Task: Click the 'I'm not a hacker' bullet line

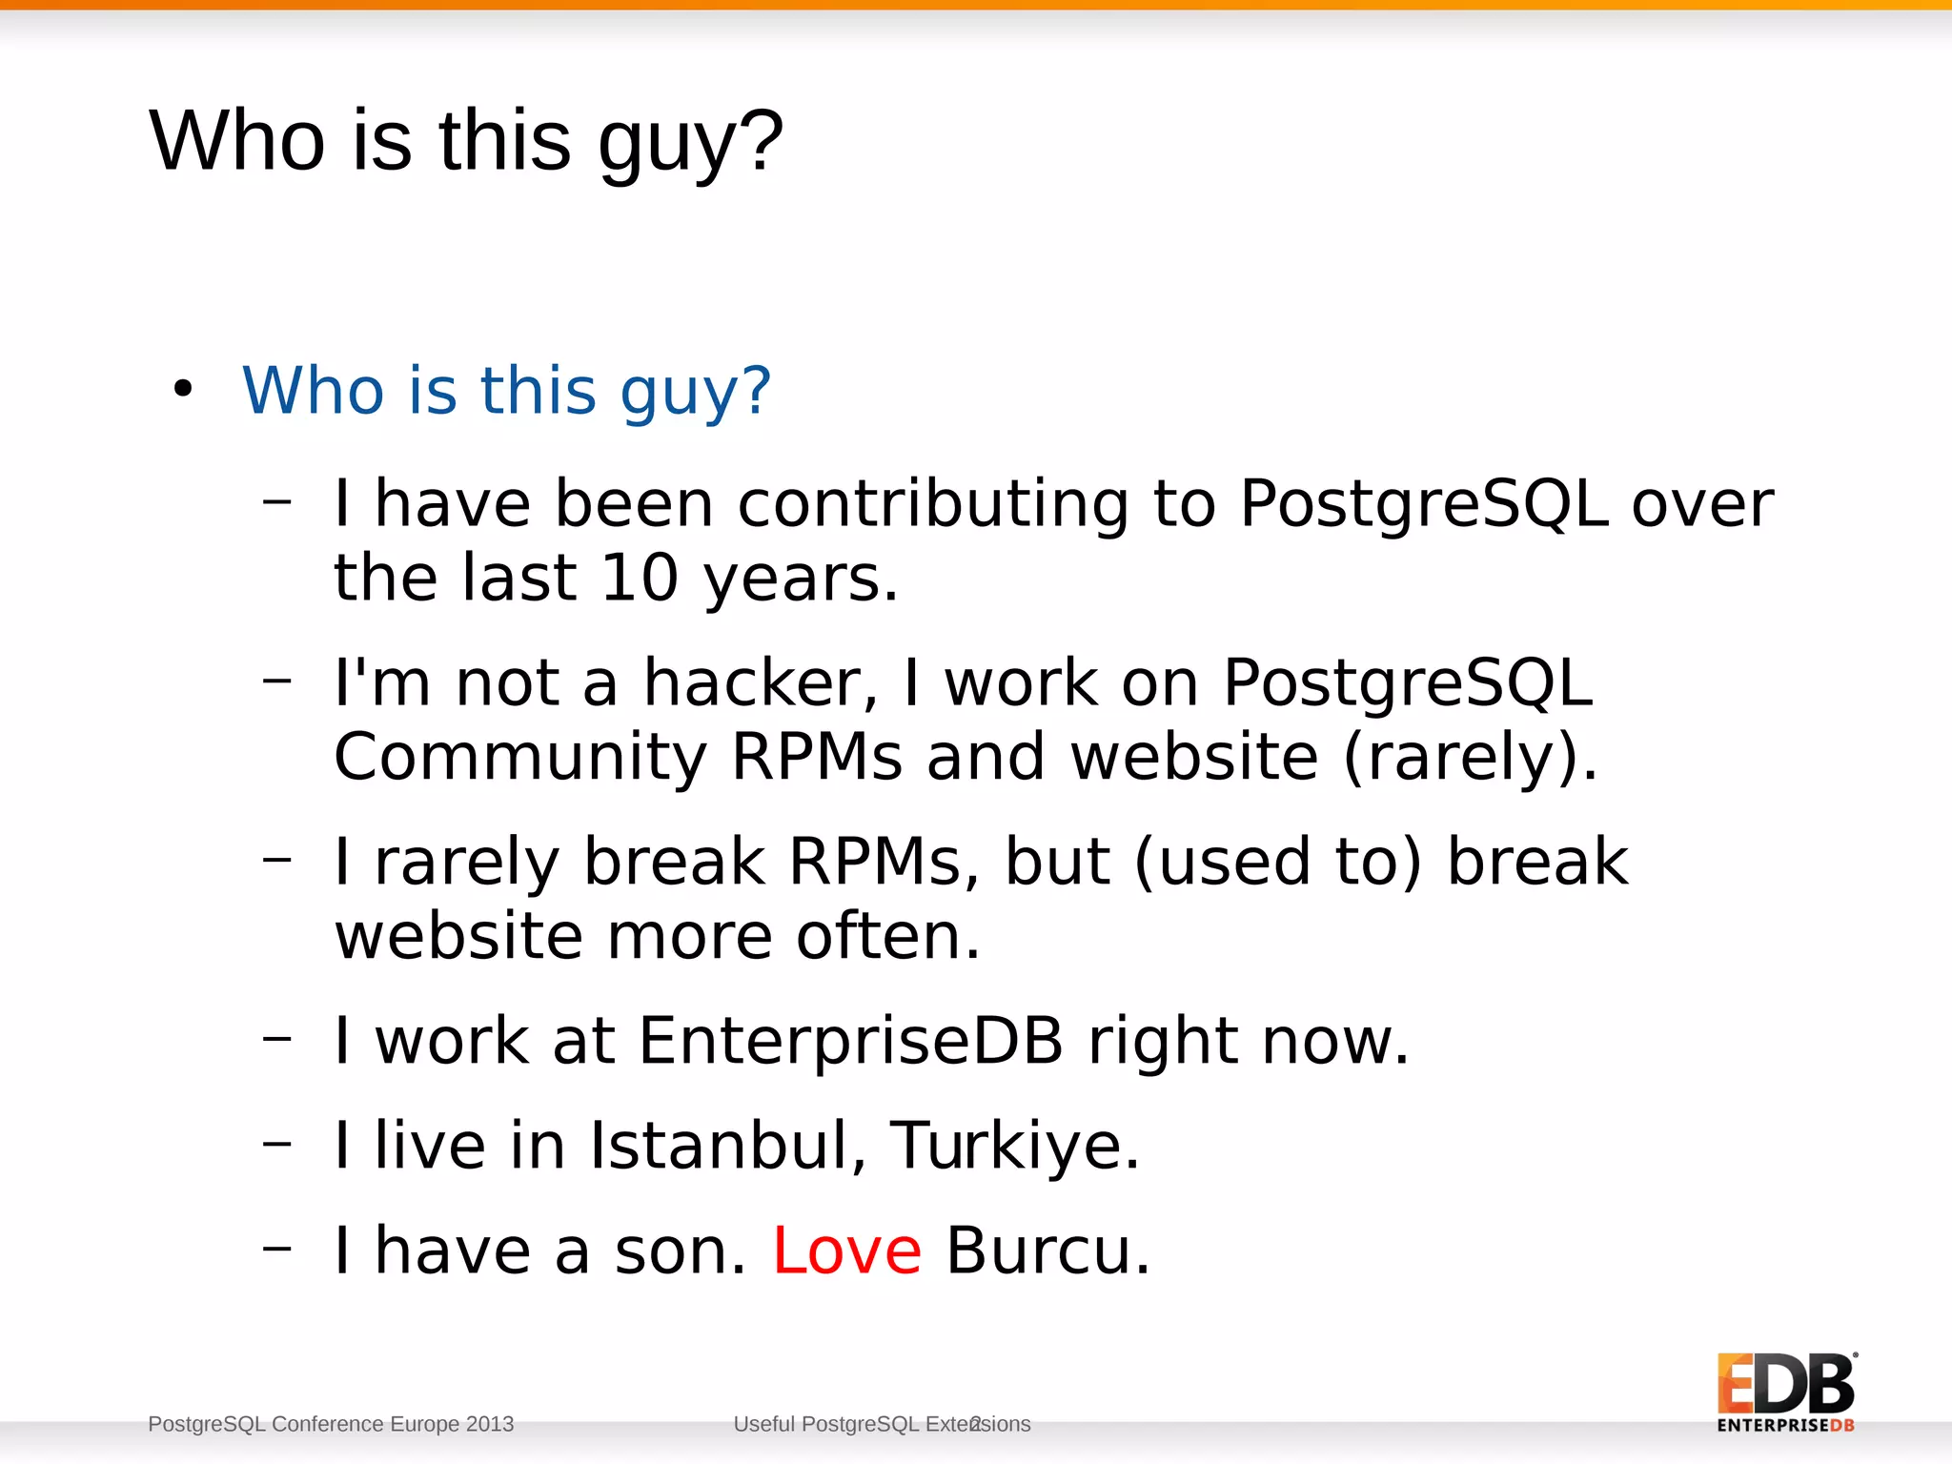Action: [x=965, y=719]
